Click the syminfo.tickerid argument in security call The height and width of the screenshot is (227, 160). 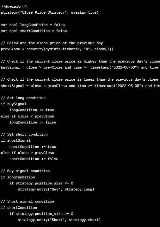[x=62, y=49]
